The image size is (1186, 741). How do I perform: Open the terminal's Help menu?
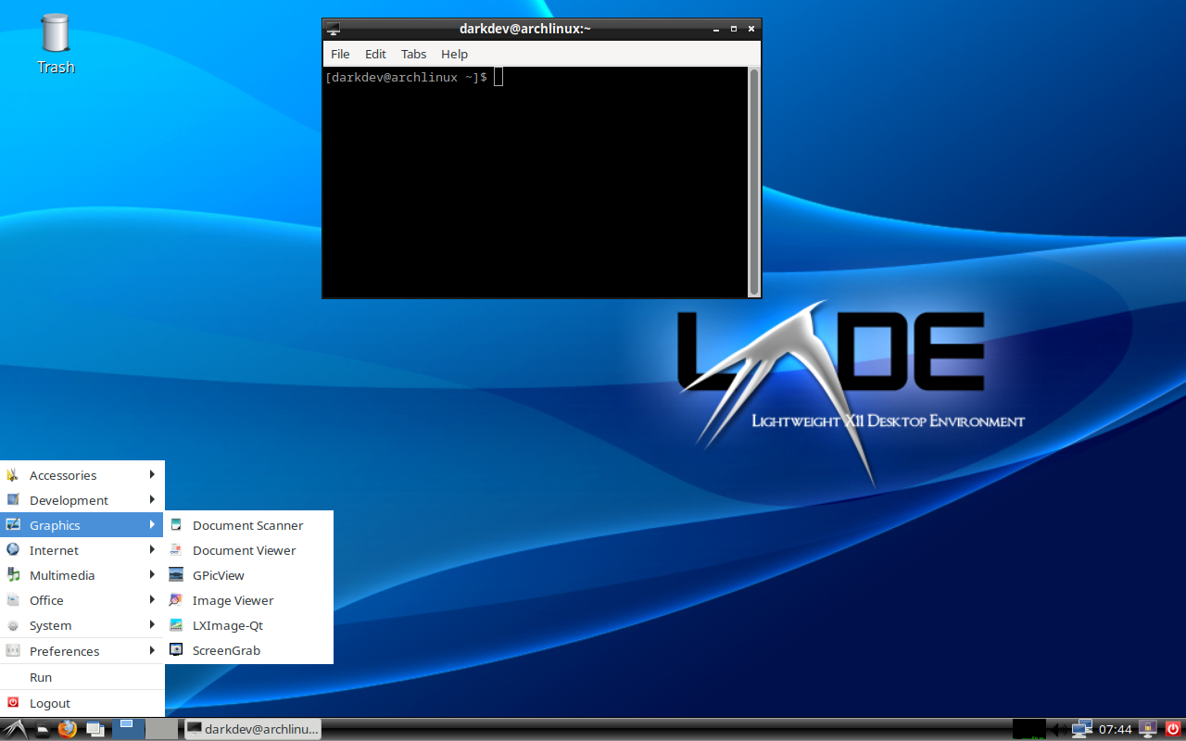point(454,54)
